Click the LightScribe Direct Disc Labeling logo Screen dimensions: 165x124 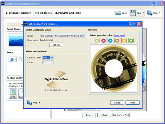[x=56, y=81]
